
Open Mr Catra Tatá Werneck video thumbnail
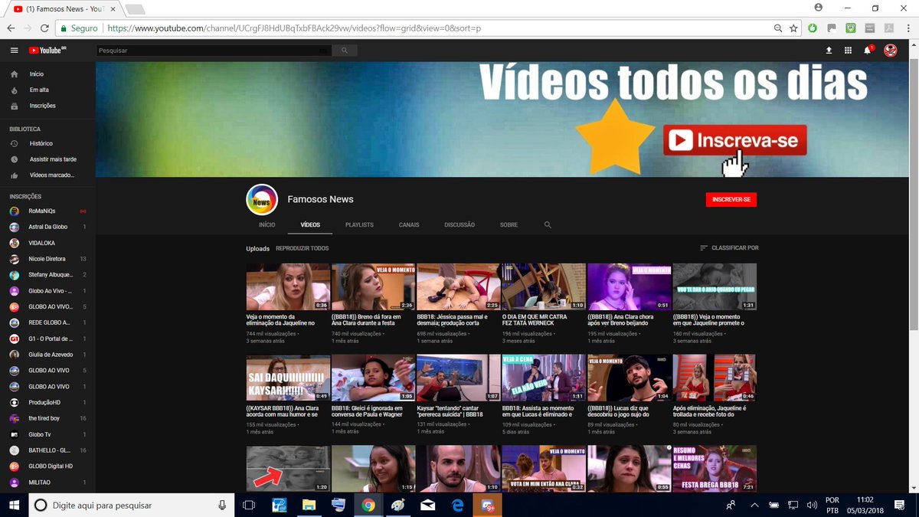pos(544,286)
